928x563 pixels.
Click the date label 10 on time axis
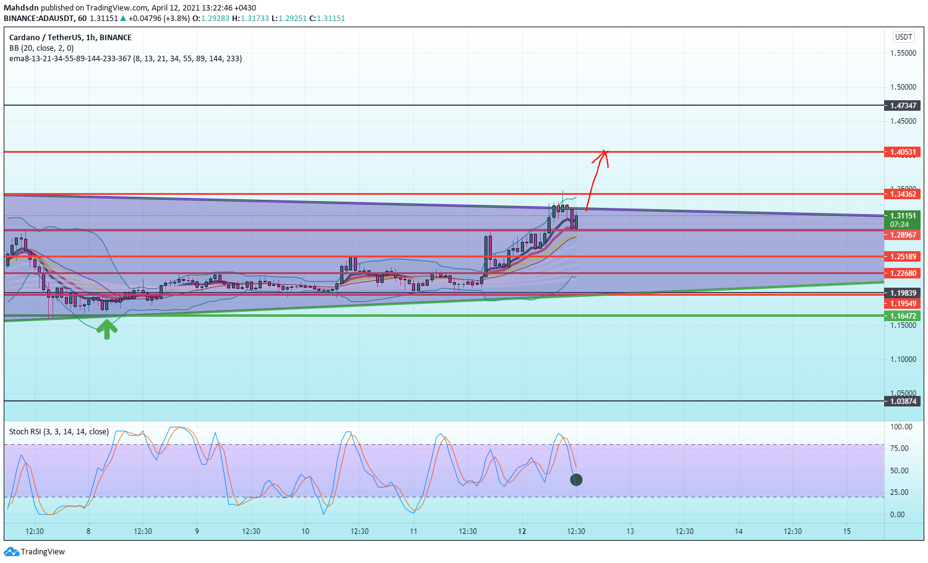point(305,531)
